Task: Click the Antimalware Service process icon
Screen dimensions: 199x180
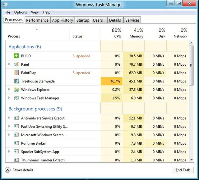Action: click(x=16, y=118)
